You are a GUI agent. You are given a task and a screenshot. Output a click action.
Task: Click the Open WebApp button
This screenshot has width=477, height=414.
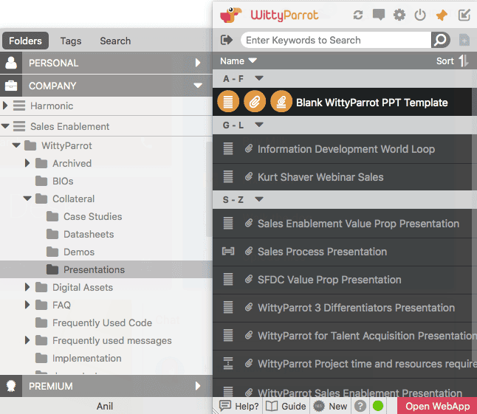click(437, 406)
